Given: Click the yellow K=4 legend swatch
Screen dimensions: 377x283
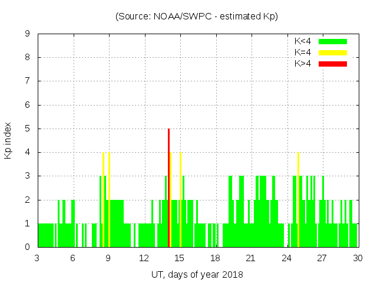Looking at the screenshot, I should (x=333, y=52).
